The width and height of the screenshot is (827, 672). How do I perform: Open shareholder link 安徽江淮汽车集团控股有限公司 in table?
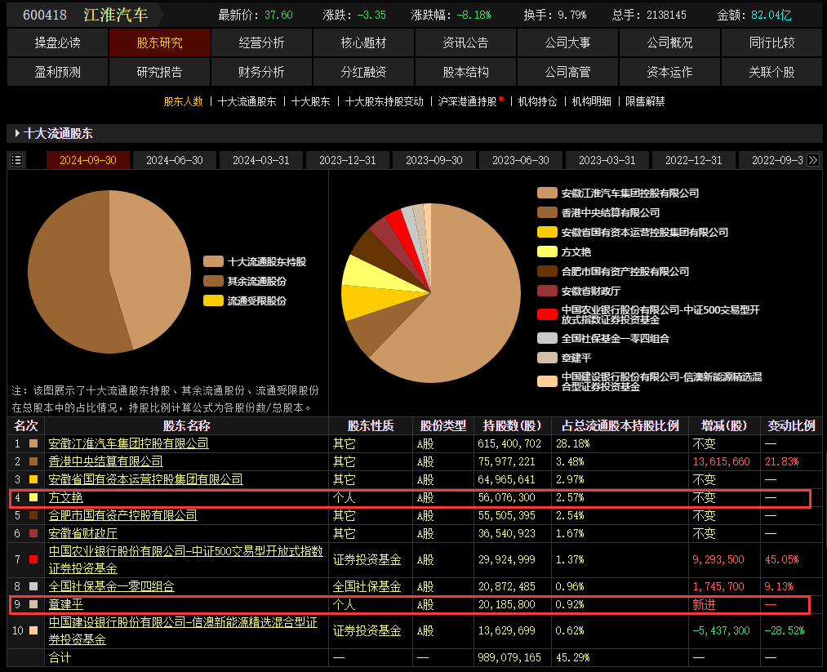[128, 443]
